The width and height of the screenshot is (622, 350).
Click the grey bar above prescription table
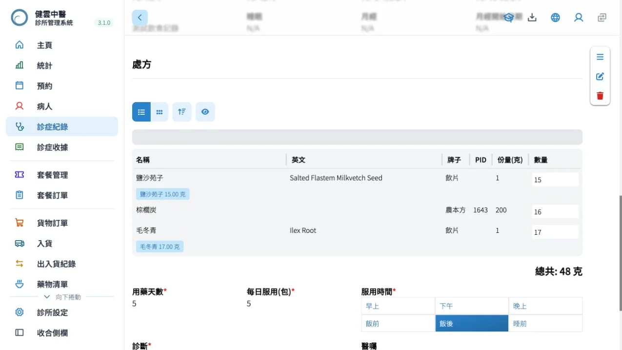pyautogui.click(x=357, y=137)
